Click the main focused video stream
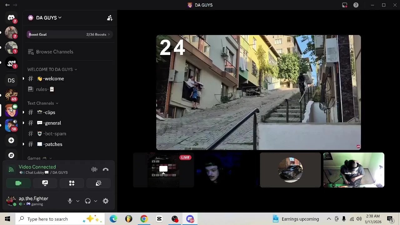Image resolution: width=400 pixels, height=225 pixels. pos(258,92)
